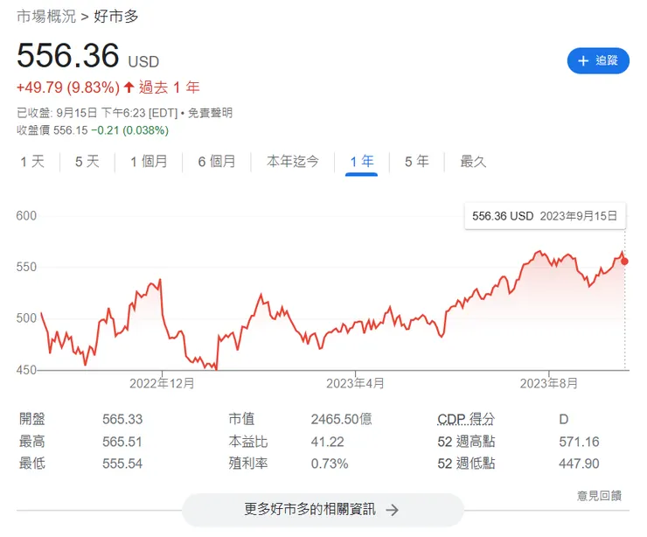The width and height of the screenshot is (647, 537).
Task: Click the 好市多 breadcrumb
Action: (x=116, y=17)
